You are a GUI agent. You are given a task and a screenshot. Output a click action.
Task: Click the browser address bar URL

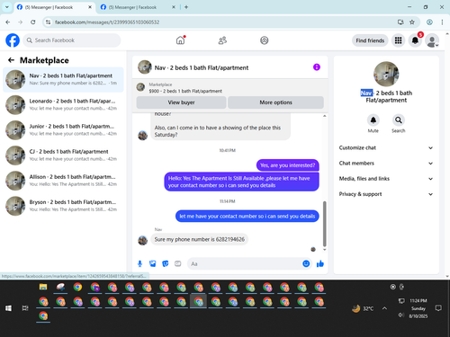click(107, 22)
